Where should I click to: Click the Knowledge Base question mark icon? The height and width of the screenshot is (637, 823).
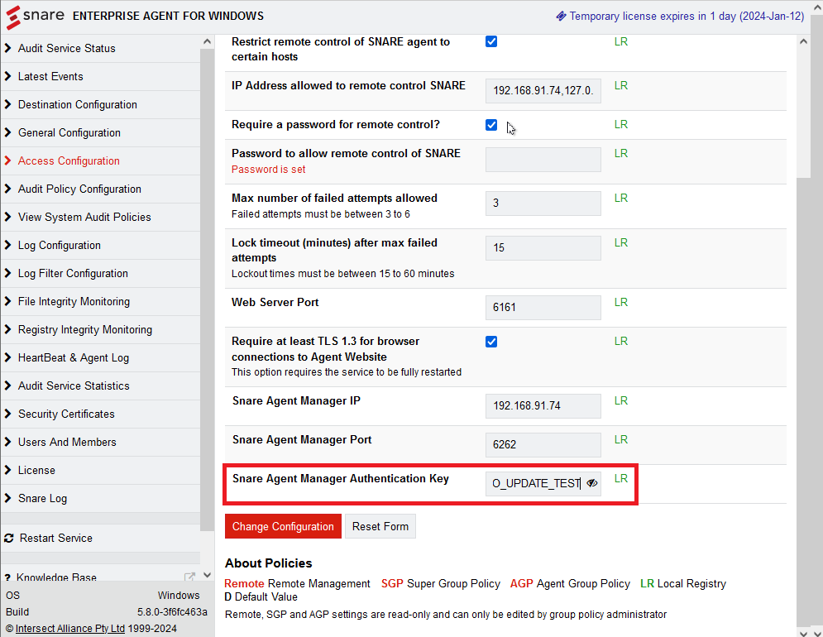(x=7, y=577)
